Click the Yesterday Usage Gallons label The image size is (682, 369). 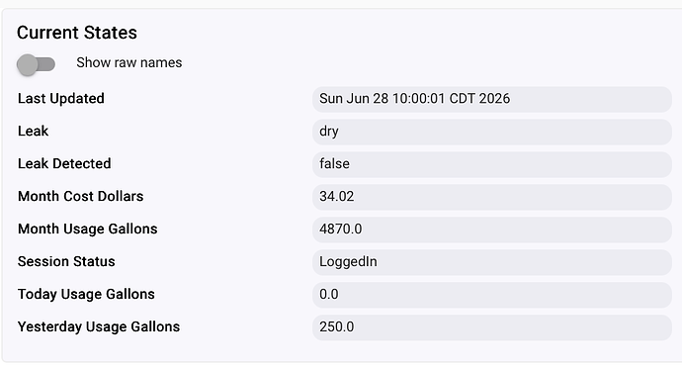[x=99, y=327]
